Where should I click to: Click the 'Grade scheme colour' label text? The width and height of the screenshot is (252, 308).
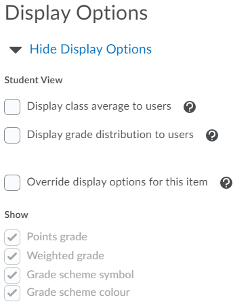(79, 292)
